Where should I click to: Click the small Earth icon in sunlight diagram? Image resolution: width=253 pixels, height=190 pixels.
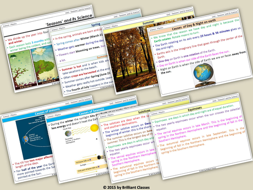pos(68,133)
